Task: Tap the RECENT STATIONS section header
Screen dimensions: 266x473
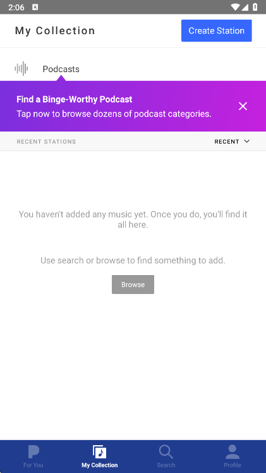Action: [x=46, y=142]
